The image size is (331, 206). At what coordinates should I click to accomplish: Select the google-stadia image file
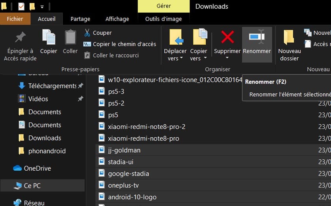(128, 173)
